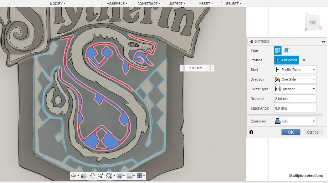This screenshot has width=328, height=183.
Task: Click the Grid and Snaps icon
Action: click(129, 176)
